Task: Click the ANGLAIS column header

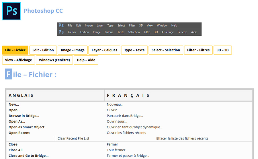Action: pyautogui.click(x=21, y=95)
